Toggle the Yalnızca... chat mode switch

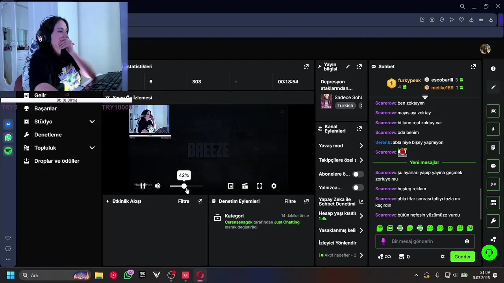(358, 187)
